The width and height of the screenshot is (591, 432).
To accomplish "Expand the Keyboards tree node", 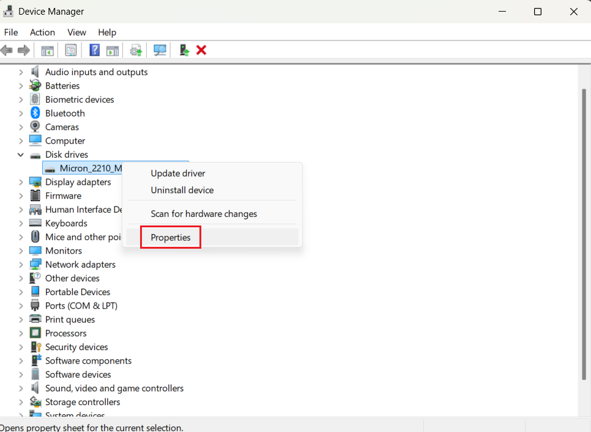I will [20, 223].
